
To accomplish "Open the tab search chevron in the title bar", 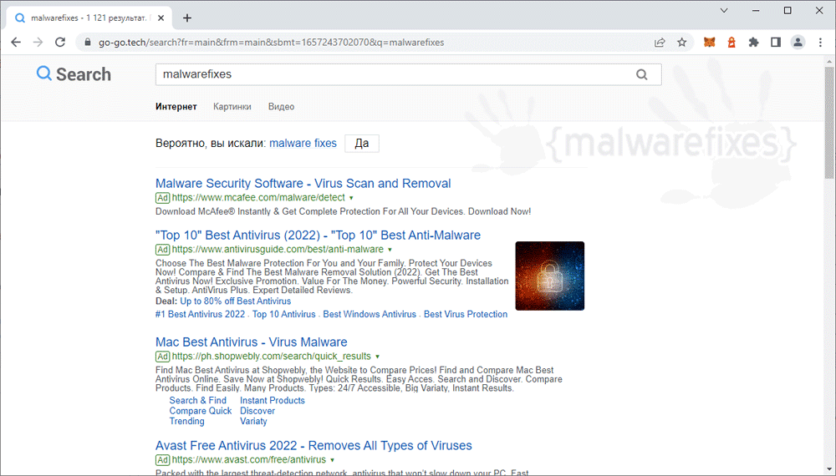I will coord(724,10).
